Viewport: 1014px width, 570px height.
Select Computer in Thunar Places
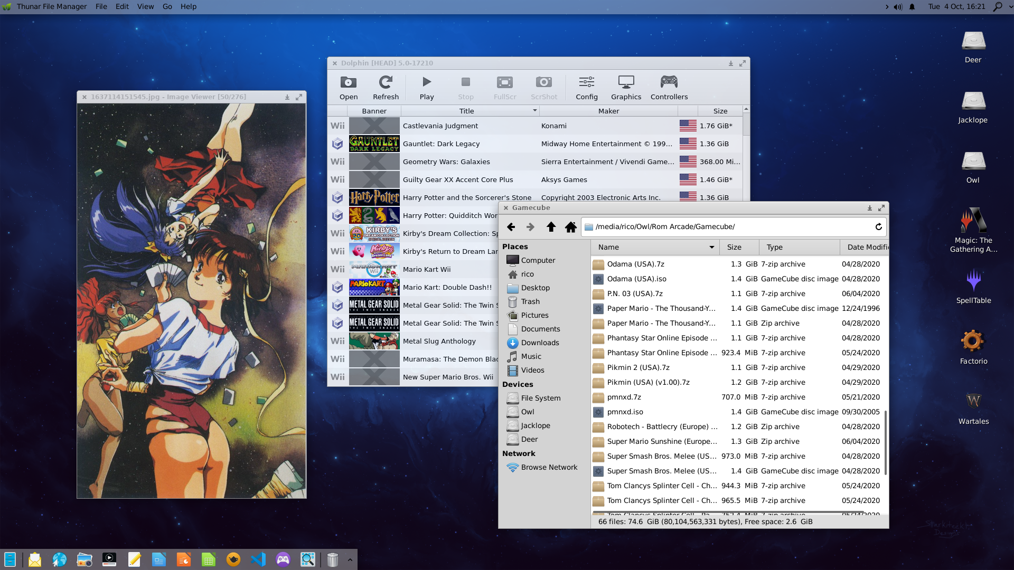click(x=538, y=260)
